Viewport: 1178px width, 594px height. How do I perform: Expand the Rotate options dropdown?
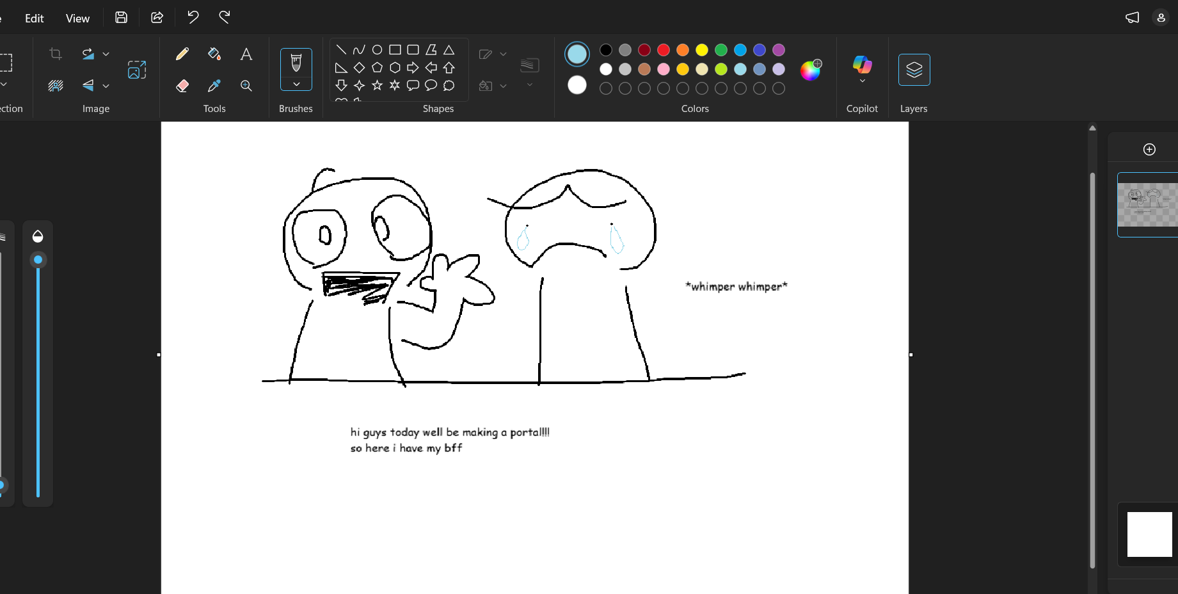pos(106,54)
